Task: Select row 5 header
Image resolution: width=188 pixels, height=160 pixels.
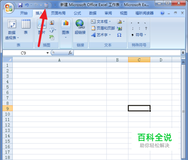Action: coord(8,87)
